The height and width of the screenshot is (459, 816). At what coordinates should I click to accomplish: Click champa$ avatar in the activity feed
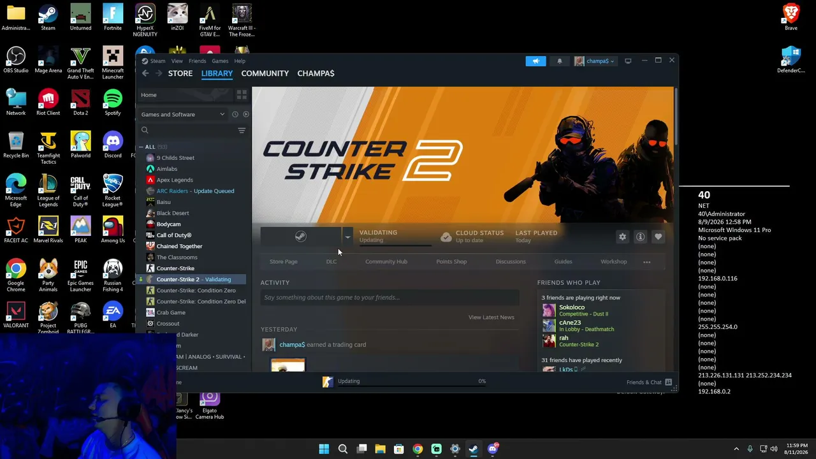[269, 345]
